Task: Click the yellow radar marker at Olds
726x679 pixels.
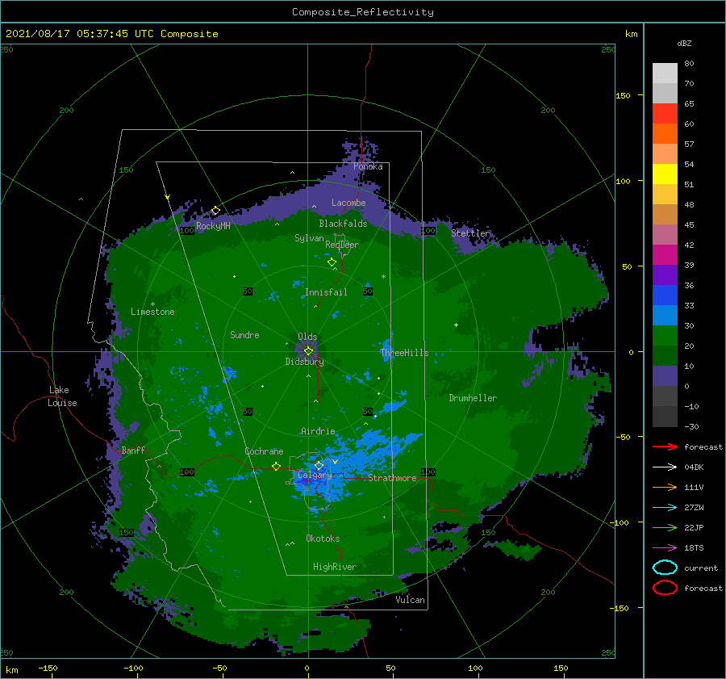Action: 308,351
